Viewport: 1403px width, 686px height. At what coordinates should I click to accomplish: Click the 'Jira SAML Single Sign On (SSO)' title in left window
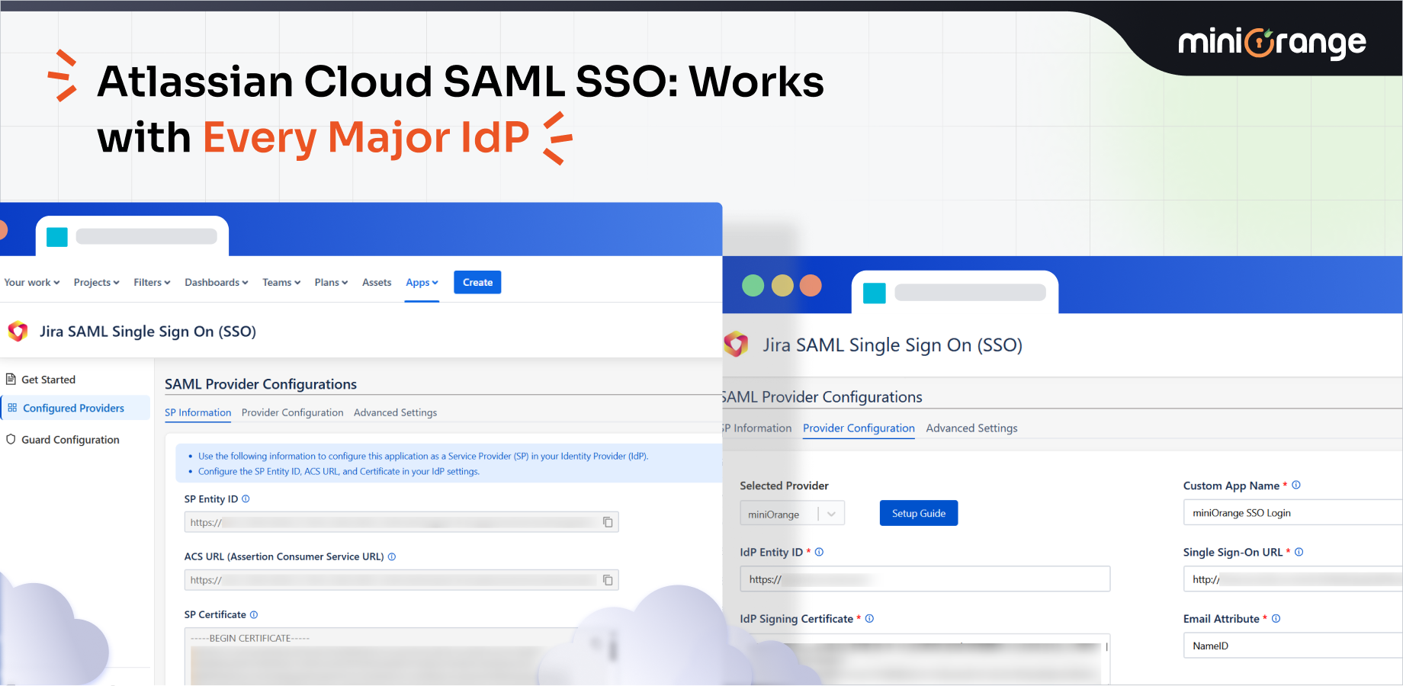148,332
